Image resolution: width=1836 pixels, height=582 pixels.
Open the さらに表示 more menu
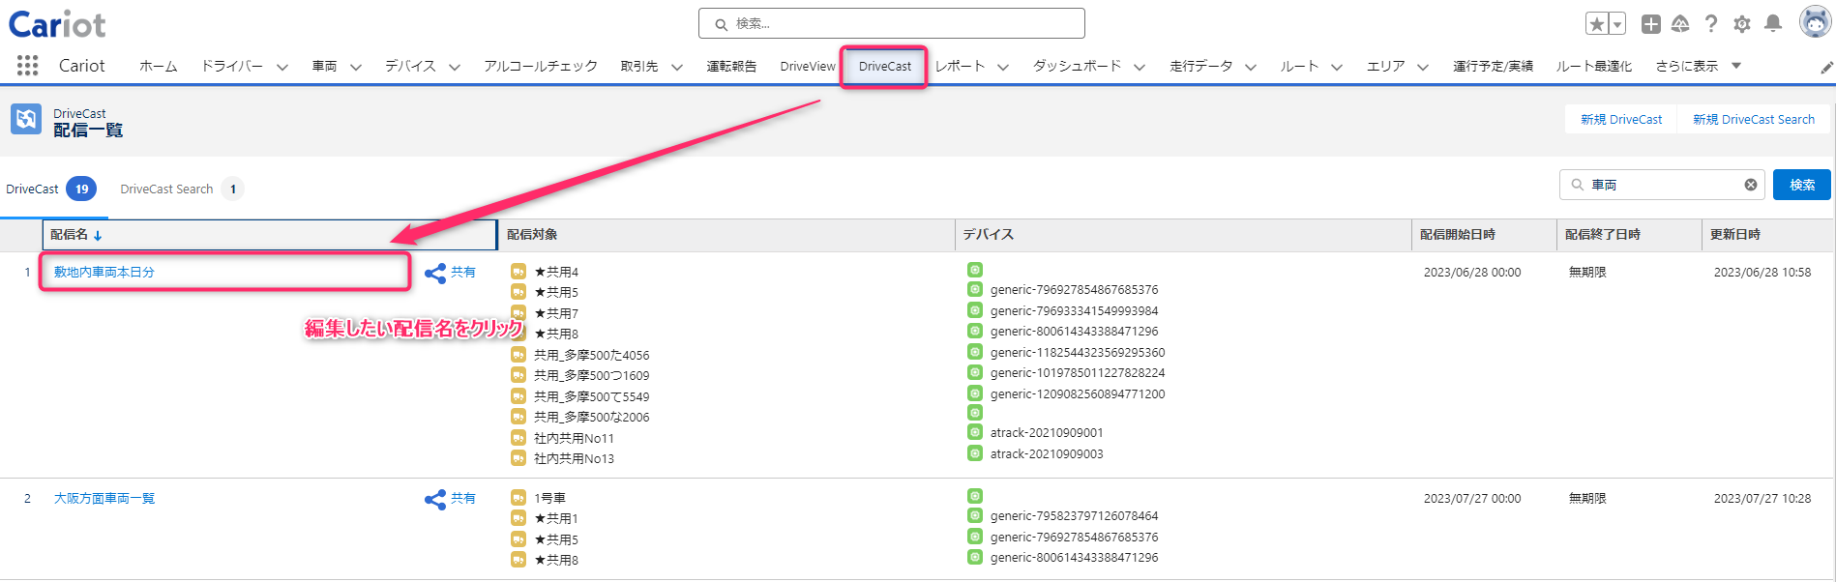point(1699,66)
